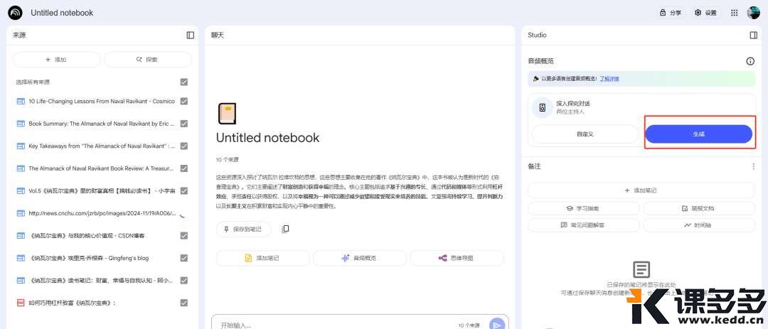This screenshot has height=329, width=768.
Task: Uncheck 10 Life-Changing Lessons source
Action: (x=183, y=101)
